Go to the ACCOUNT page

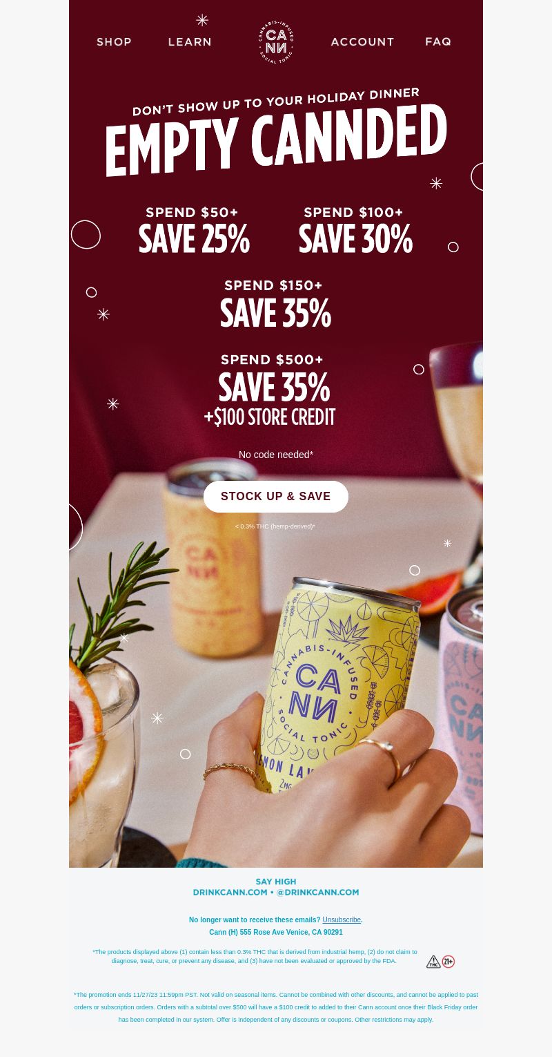point(362,42)
